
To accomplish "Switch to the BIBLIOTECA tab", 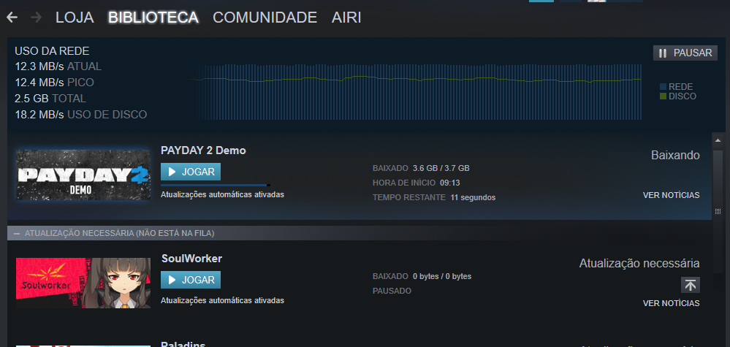I will (153, 18).
